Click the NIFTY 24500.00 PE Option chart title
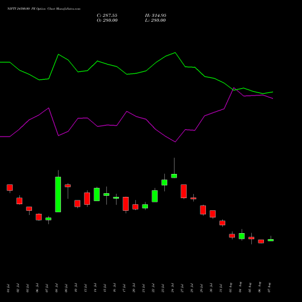Image resolution: width=302 pixels, height=302 pixels. tap(43, 9)
